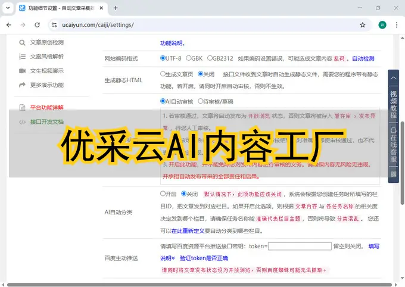The image size is (405, 287).
Task: Select the GBK encoding radio button
Action: (x=189, y=58)
